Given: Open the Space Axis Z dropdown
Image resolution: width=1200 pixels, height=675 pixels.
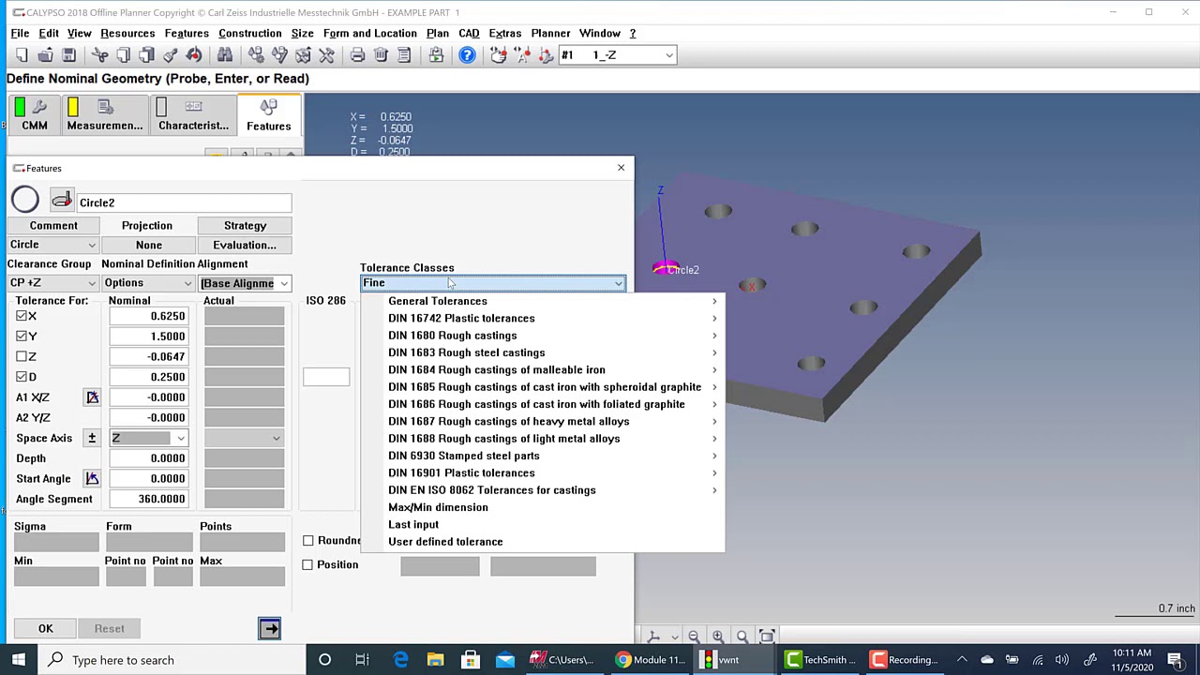Looking at the screenshot, I should tap(148, 438).
